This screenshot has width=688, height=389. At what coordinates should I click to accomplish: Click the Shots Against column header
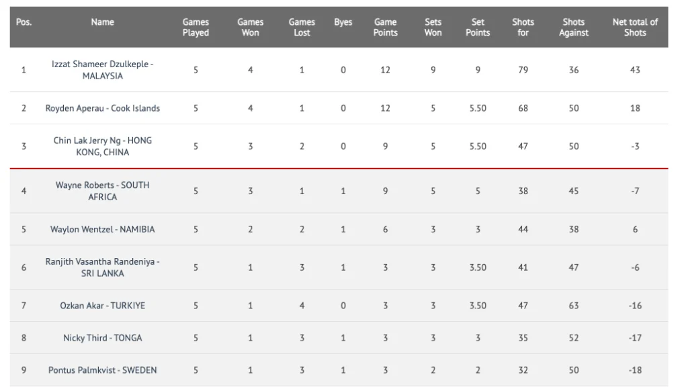(x=573, y=28)
